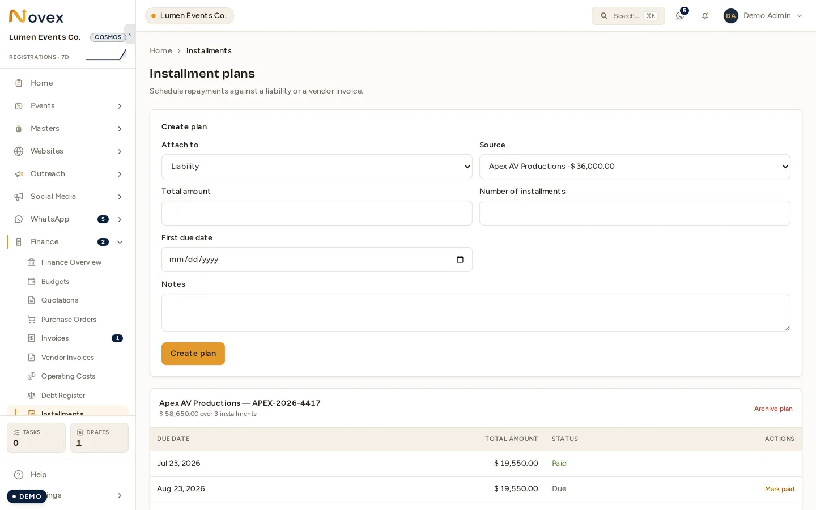Click the Debt Register scales icon
816x510 pixels.
tap(32, 396)
